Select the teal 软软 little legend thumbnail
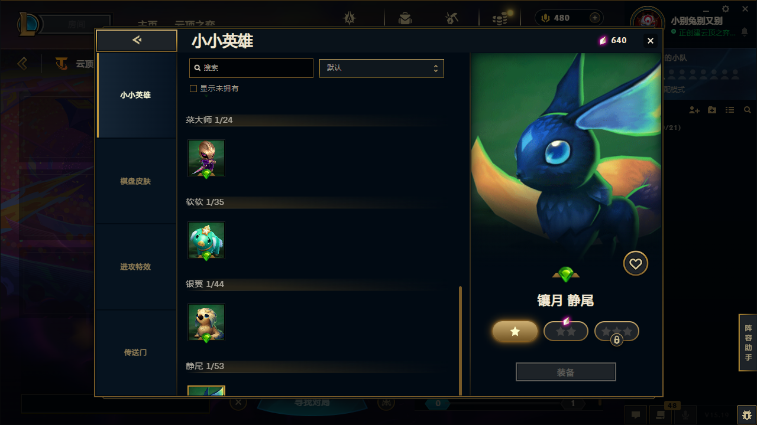 point(206,240)
